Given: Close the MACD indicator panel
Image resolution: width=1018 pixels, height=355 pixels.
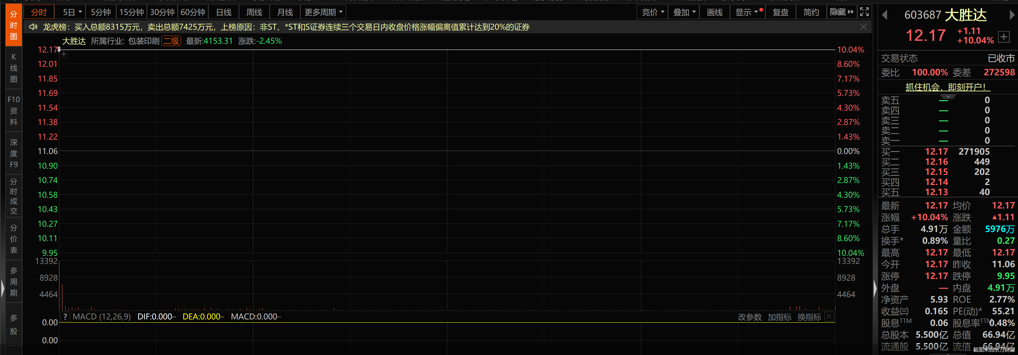Looking at the screenshot, I should pyautogui.click(x=830, y=317).
